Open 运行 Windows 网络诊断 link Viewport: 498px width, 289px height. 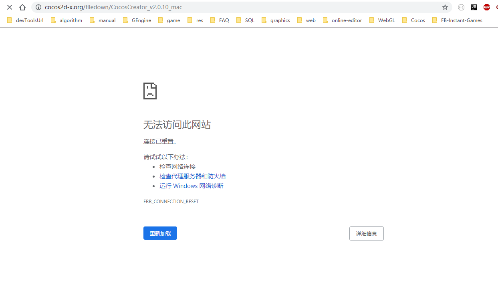191,186
